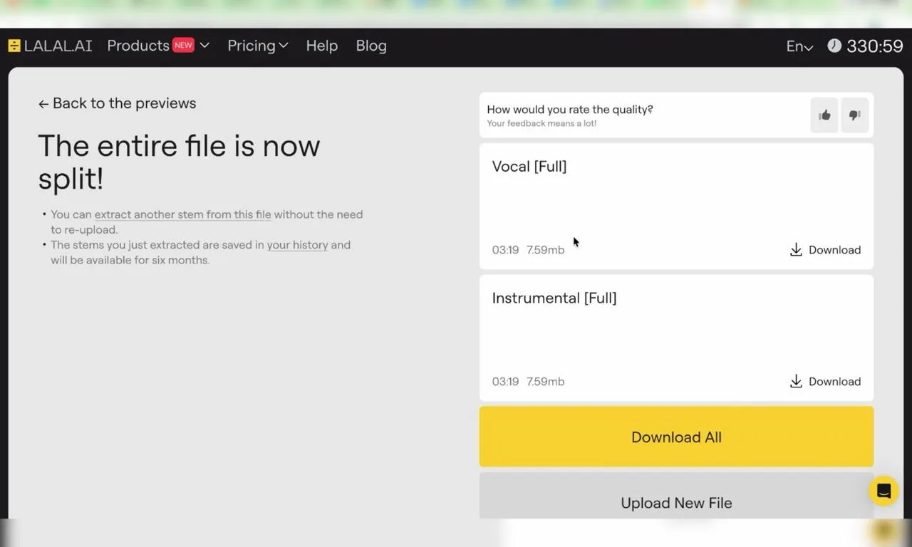Click the Instrumental stem 7.59mb size

[546, 382]
